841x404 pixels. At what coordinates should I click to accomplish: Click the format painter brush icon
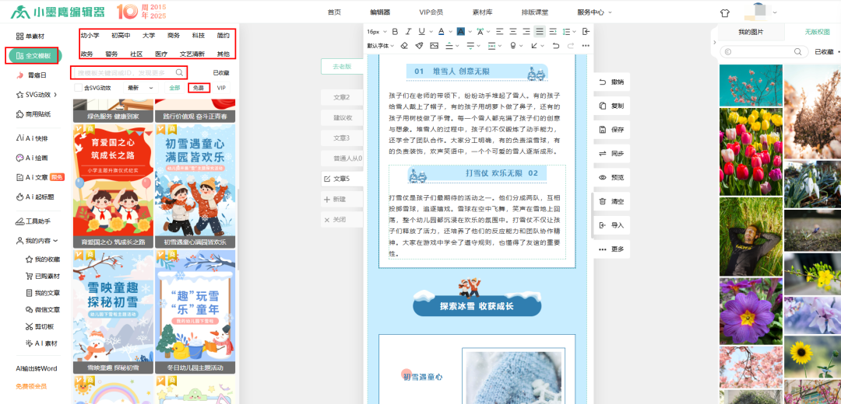pos(419,46)
